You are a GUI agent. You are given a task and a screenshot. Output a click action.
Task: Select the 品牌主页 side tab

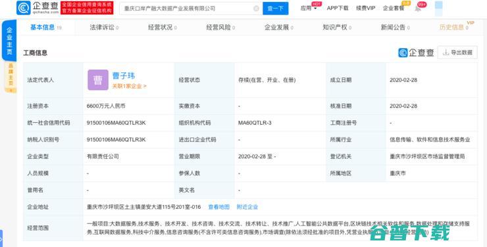coord(11,77)
